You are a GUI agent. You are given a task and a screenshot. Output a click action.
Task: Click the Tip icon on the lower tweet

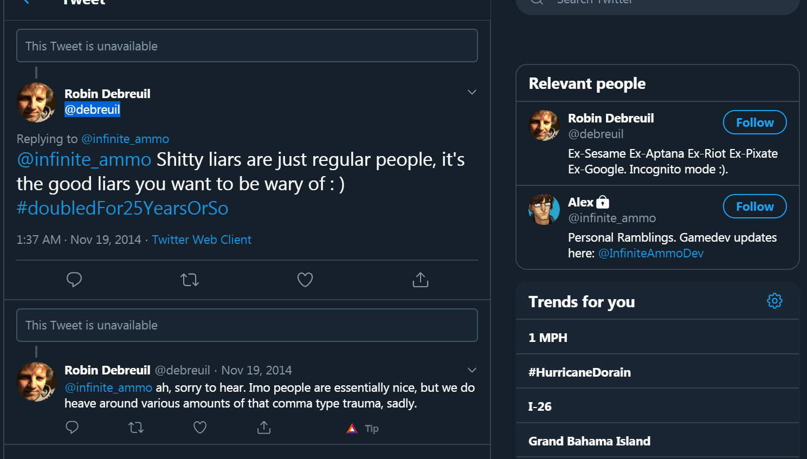pos(363,428)
